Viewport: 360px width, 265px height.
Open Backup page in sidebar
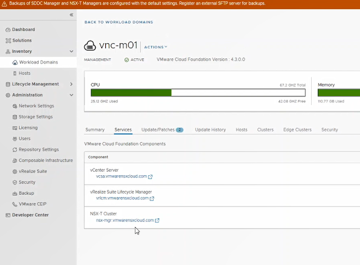[26, 193]
